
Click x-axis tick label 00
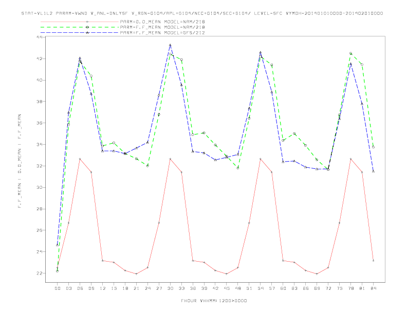[x=58, y=288]
